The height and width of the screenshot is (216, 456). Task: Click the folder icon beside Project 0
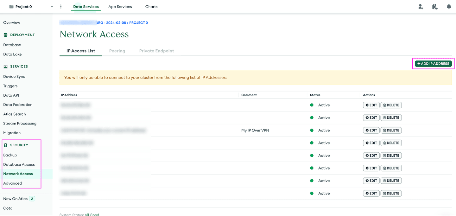(x=11, y=7)
